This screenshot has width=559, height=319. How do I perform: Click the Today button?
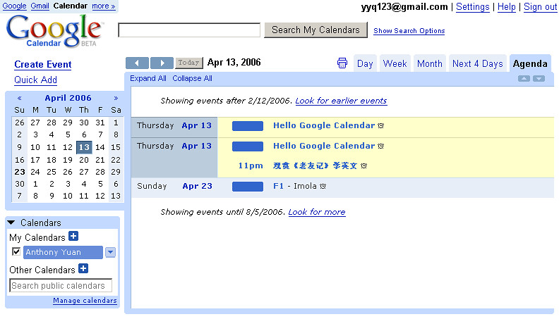[x=188, y=63]
